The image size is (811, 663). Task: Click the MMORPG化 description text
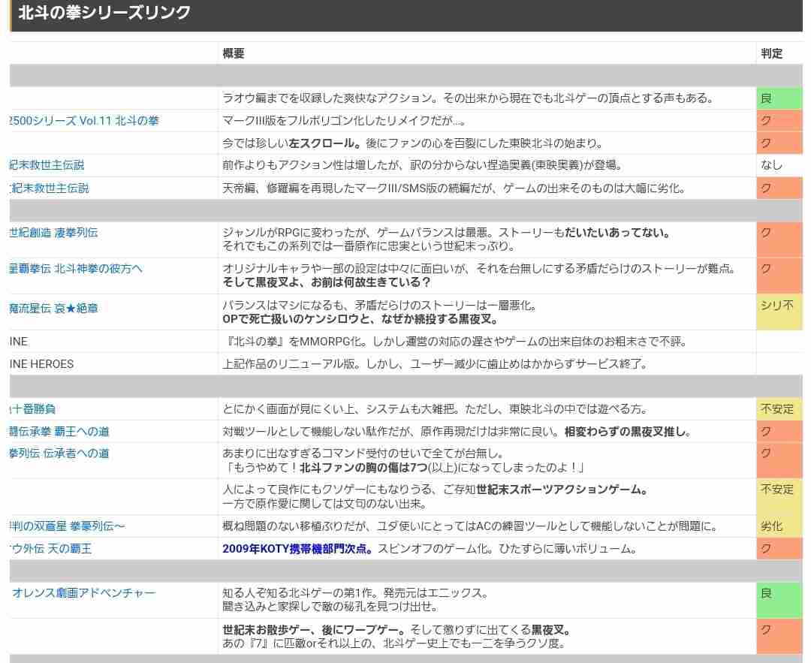pyautogui.click(x=455, y=342)
